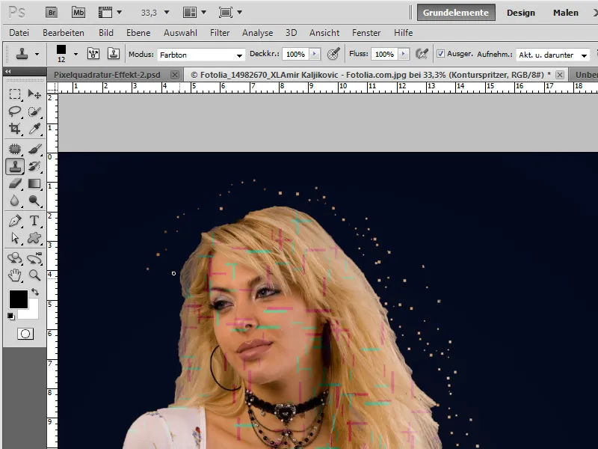Select the Eraser tool

click(15, 183)
